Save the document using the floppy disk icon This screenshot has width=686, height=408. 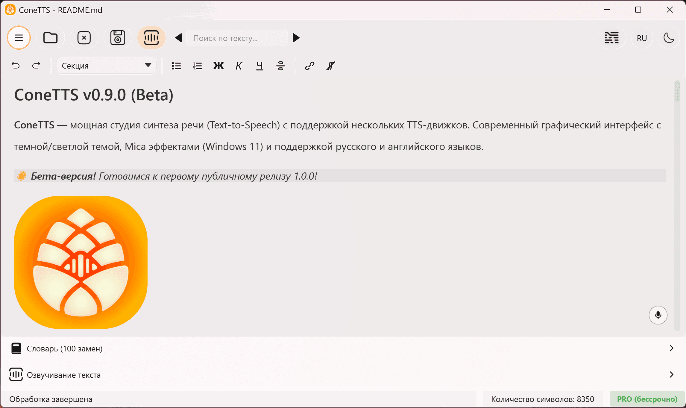[118, 38]
